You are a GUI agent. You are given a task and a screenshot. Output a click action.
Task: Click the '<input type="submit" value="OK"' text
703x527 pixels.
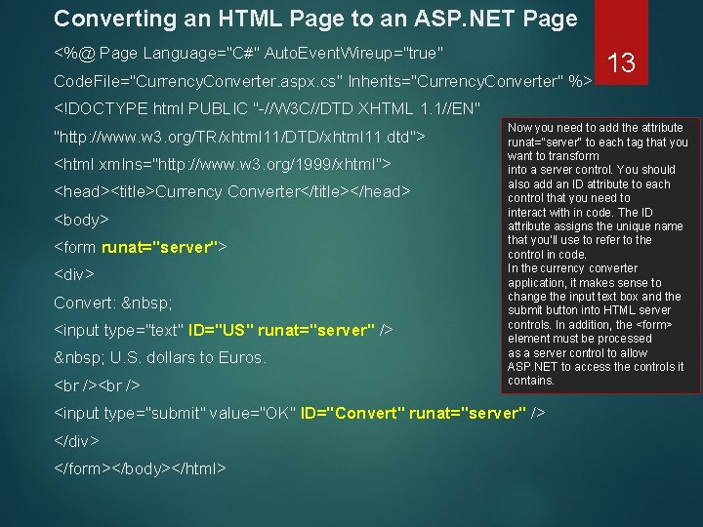(x=175, y=413)
